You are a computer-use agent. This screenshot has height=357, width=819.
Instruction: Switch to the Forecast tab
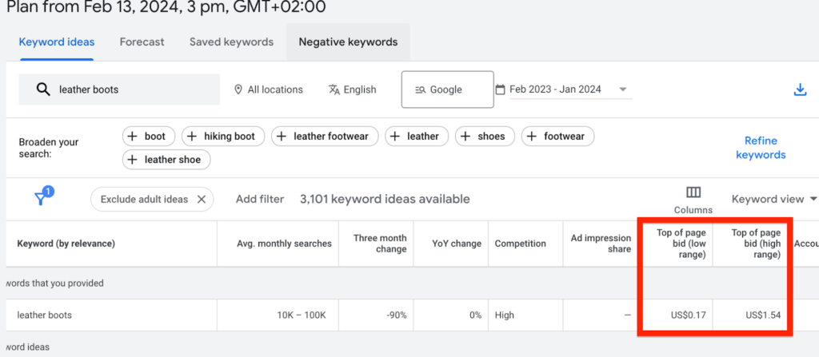[142, 42]
